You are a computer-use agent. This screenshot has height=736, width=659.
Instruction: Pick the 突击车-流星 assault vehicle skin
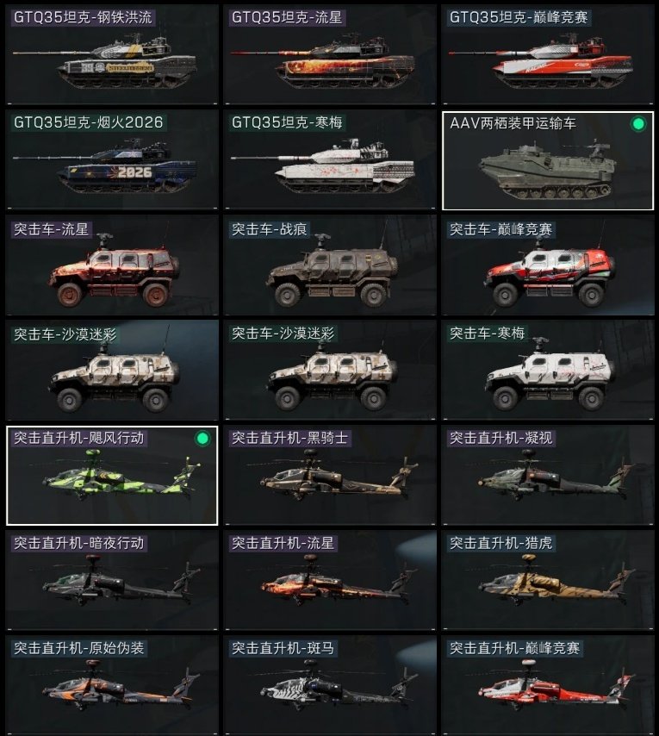pyautogui.click(x=112, y=265)
